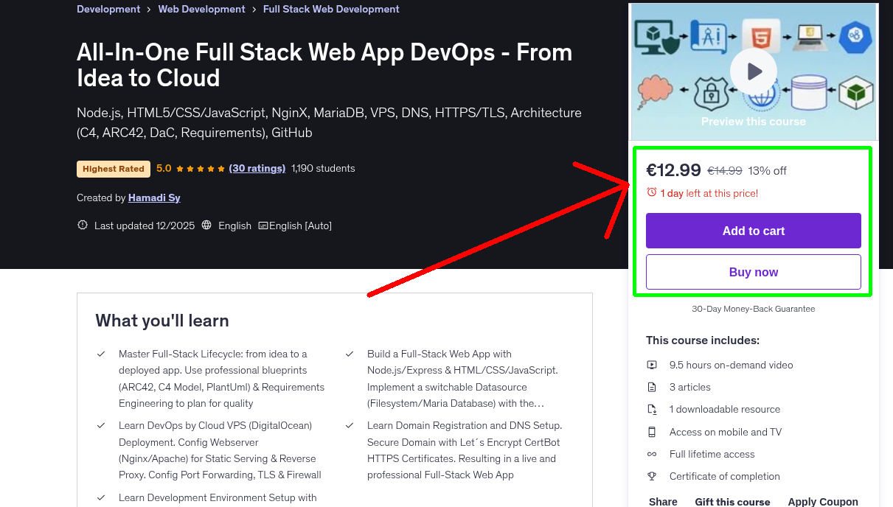The width and height of the screenshot is (893, 507).
Task: Click the downloadable resource icon
Action: pos(652,409)
